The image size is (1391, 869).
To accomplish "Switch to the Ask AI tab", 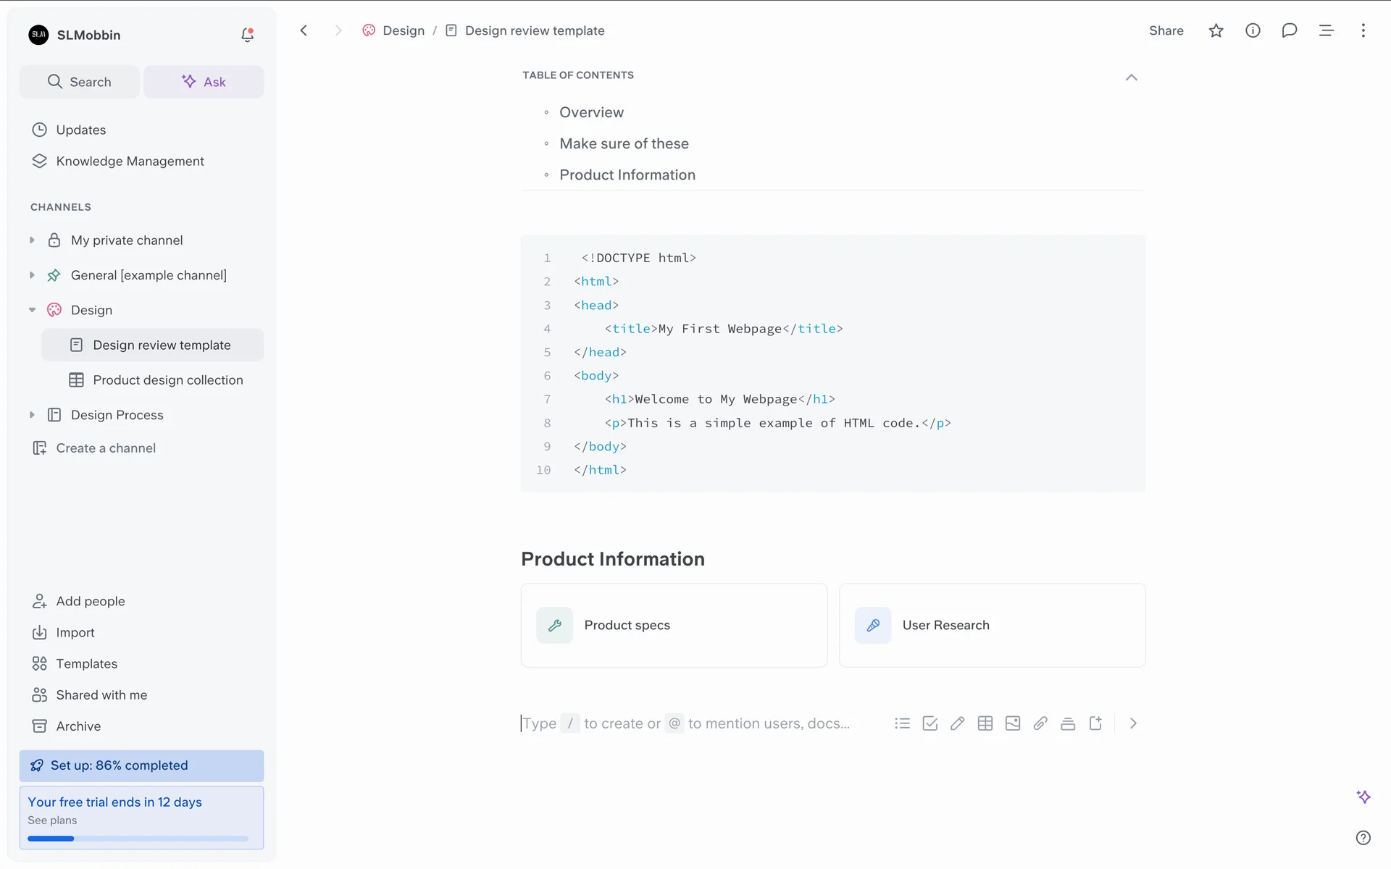I will point(204,82).
